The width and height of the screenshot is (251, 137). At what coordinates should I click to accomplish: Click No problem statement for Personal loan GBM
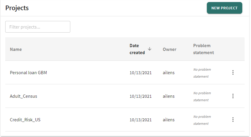202,73
